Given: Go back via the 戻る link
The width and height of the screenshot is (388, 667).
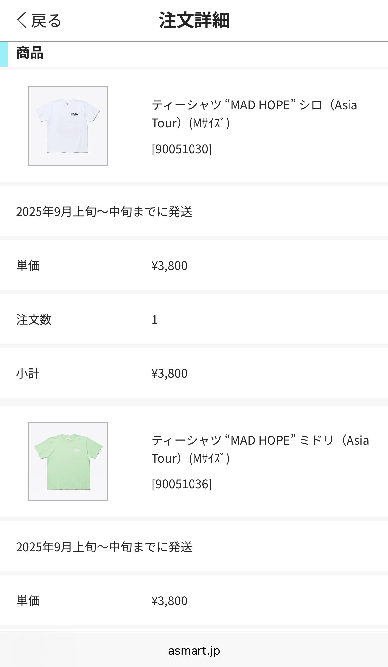Looking at the screenshot, I should click(39, 20).
